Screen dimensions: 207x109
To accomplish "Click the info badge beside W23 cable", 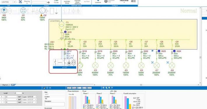I will pyautogui.click(x=159, y=51).
